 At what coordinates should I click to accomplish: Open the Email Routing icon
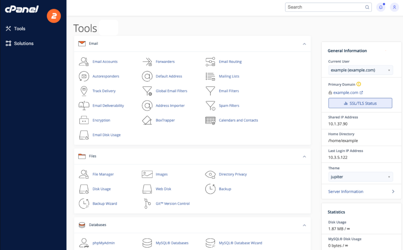click(x=210, y=62)
